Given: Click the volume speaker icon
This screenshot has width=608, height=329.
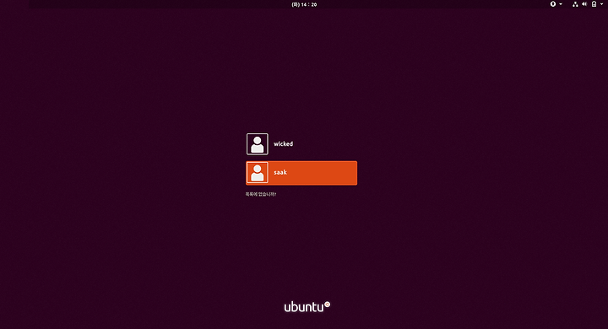Looking at the screenshot, I should (x=584, y=4).
